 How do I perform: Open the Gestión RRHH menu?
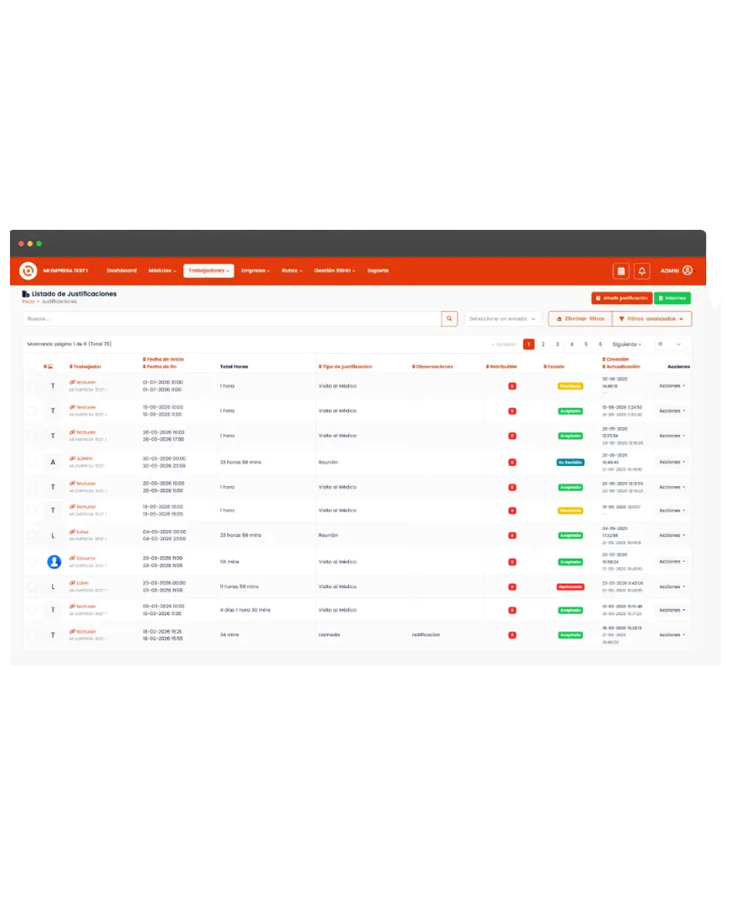pyautogui.click(x=335, y=270)
